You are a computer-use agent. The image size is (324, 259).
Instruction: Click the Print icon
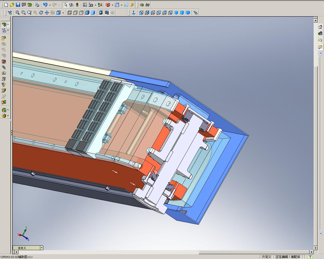[x=37, y=5]
